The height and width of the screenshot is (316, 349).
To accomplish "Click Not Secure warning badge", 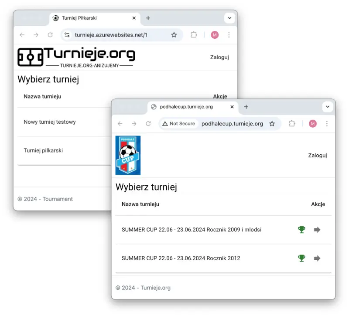I will tap(179, 124).
